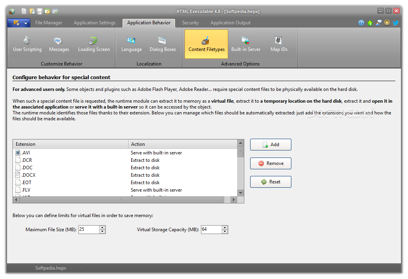
Task: Select the .DOCX file icon
Action: point(18,175)
